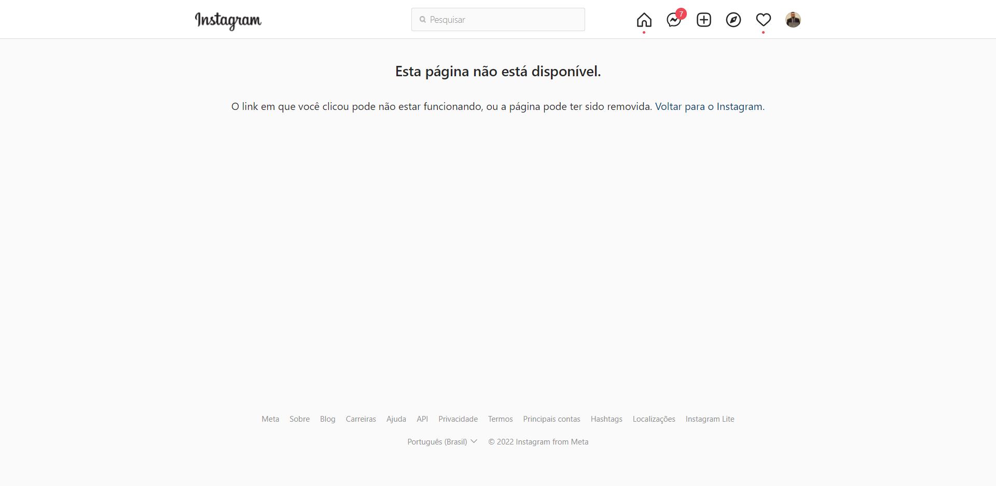
Task: Open the Carreiras footer link
Action: (361, 419)
